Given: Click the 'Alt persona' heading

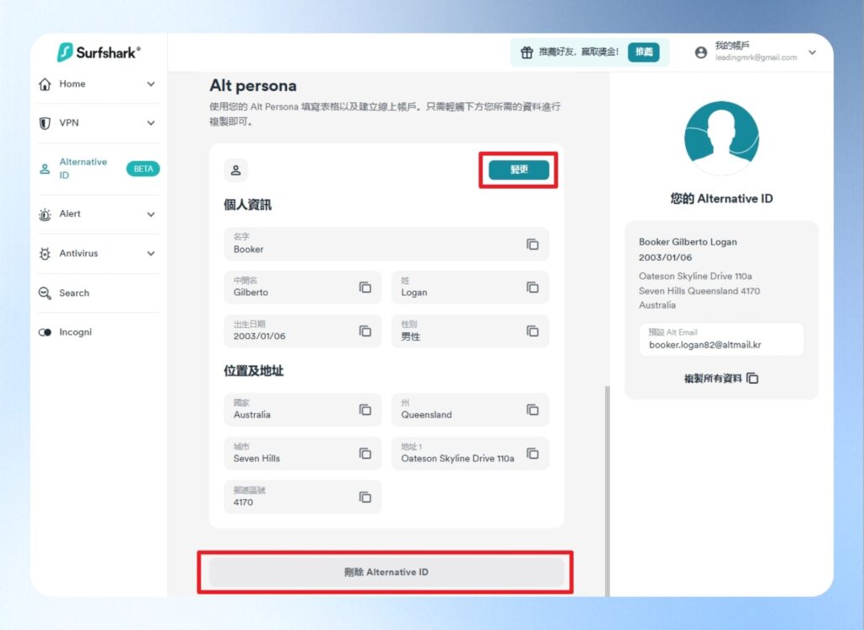Looking at the screenshot, I should (253, 86).
